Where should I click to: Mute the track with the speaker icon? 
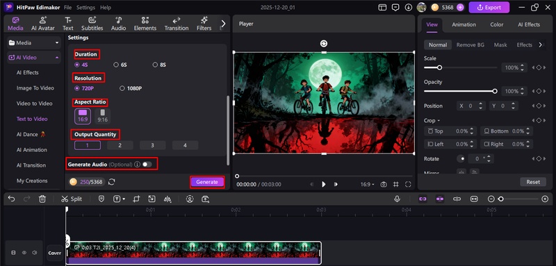click(x=34, y=253)
